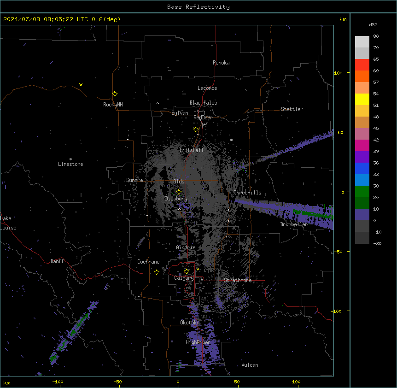Click the Sundre town label
397x388 pixels.
134,180
